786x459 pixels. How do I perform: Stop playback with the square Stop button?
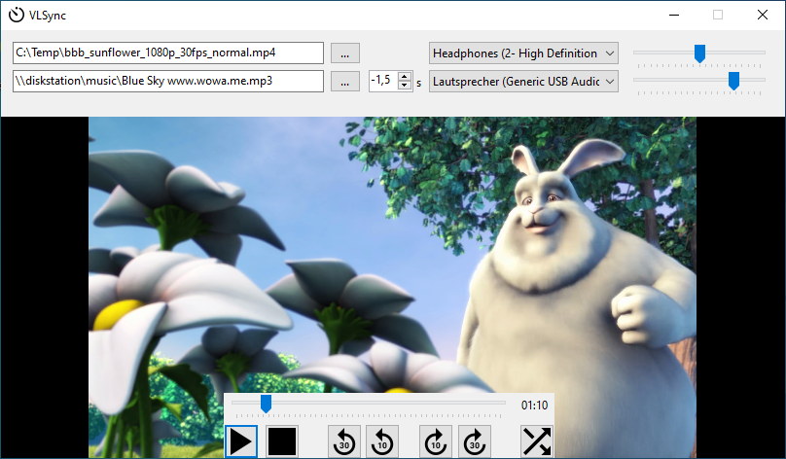282,441
